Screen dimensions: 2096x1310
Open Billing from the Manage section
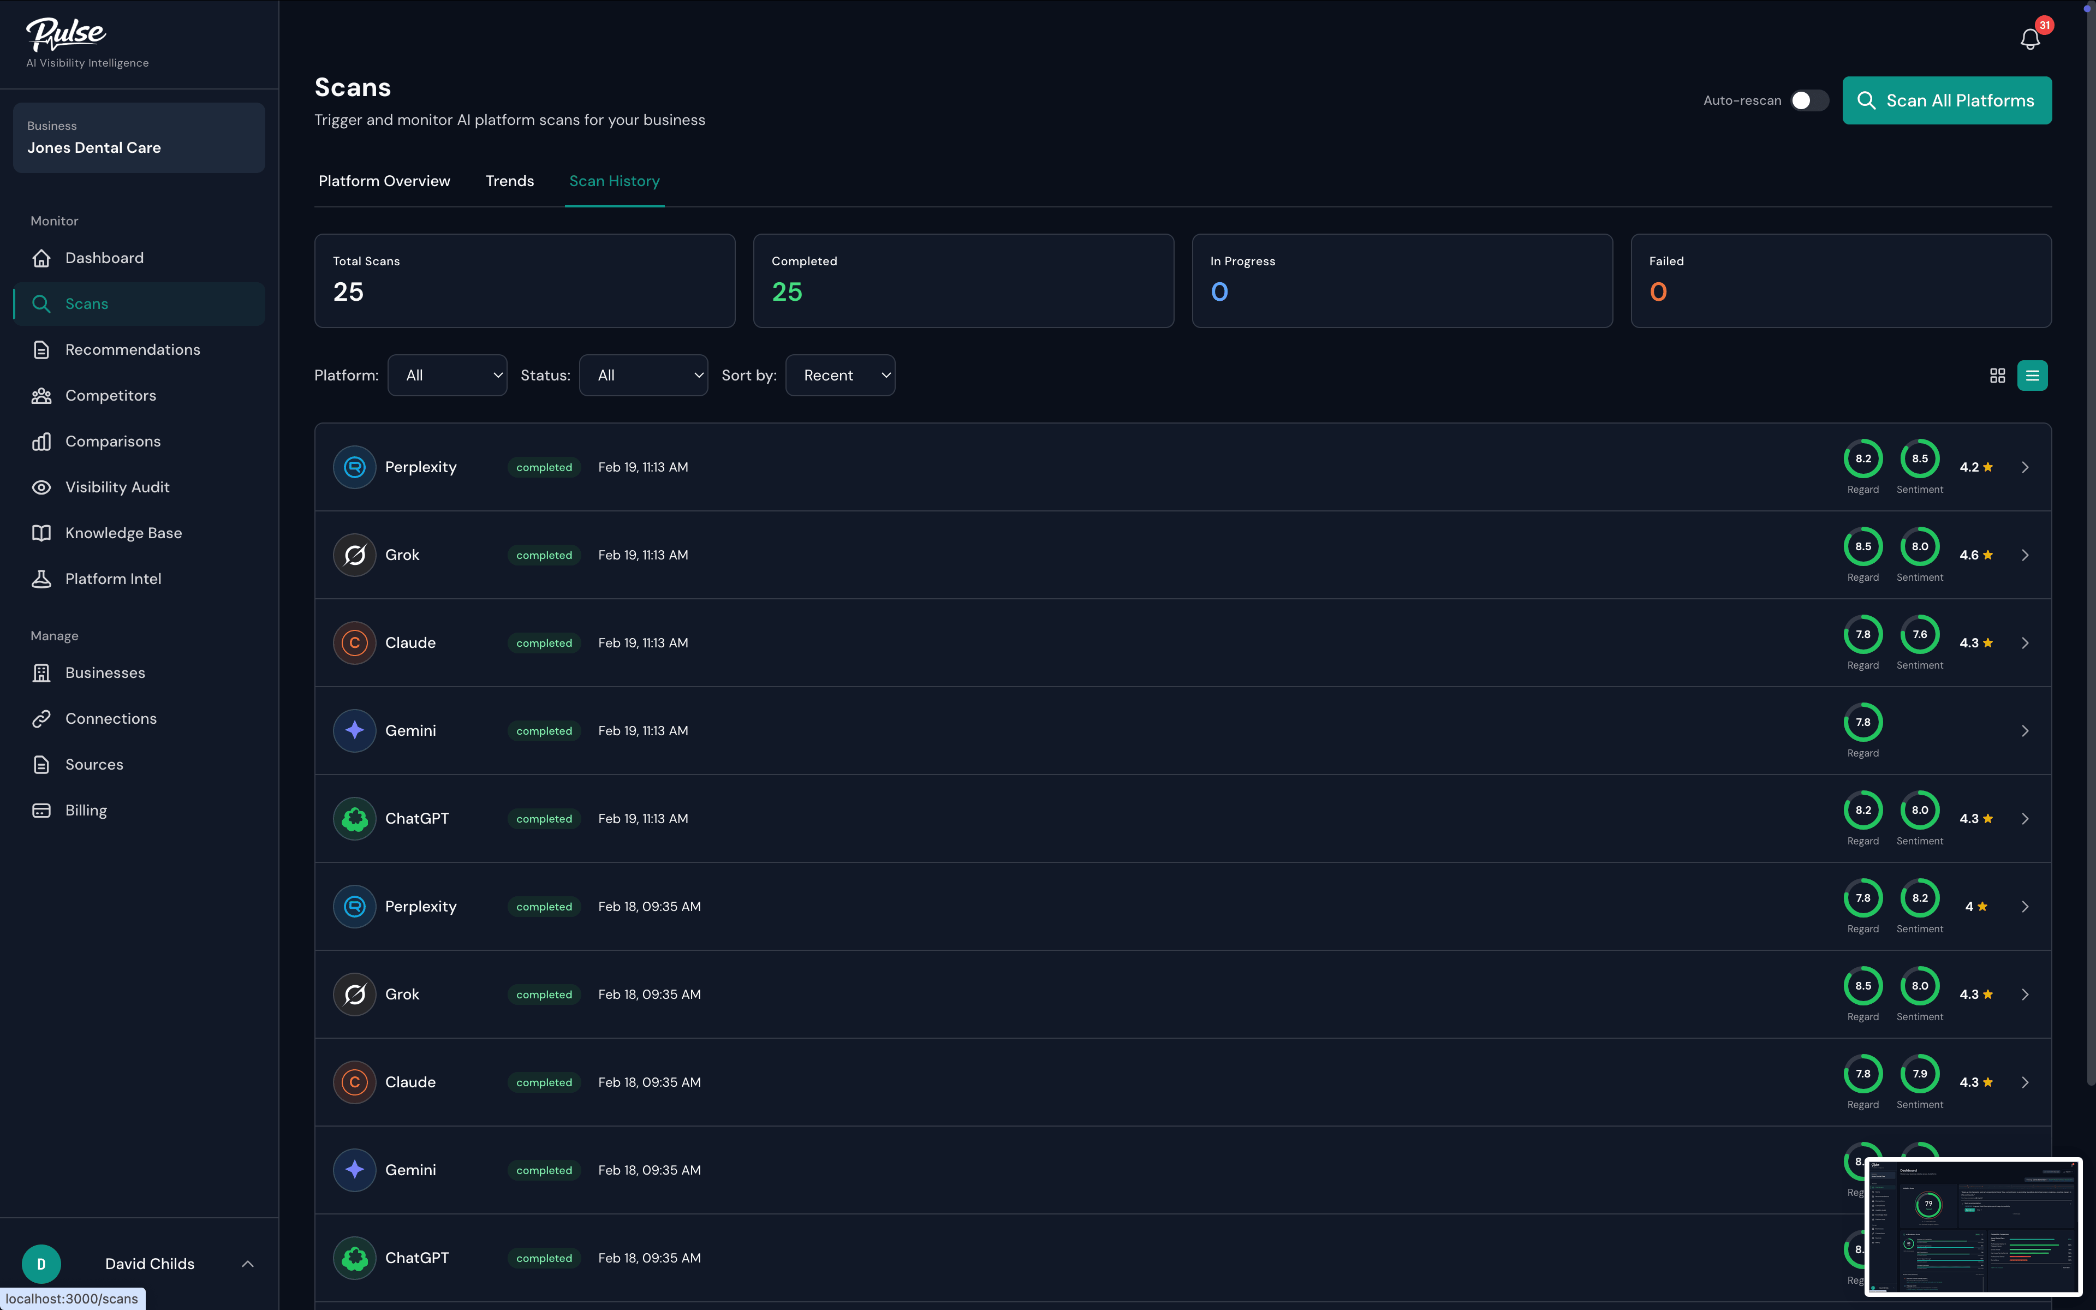click(86, 810)
